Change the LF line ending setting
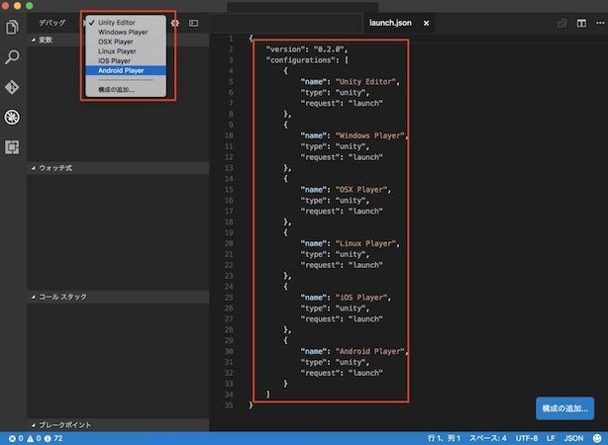The height and width of the screenshot is (445, 608). coord(551,438)
